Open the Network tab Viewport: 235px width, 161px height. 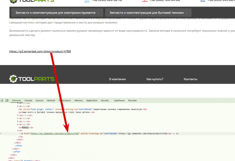click(x=51, y=101)
